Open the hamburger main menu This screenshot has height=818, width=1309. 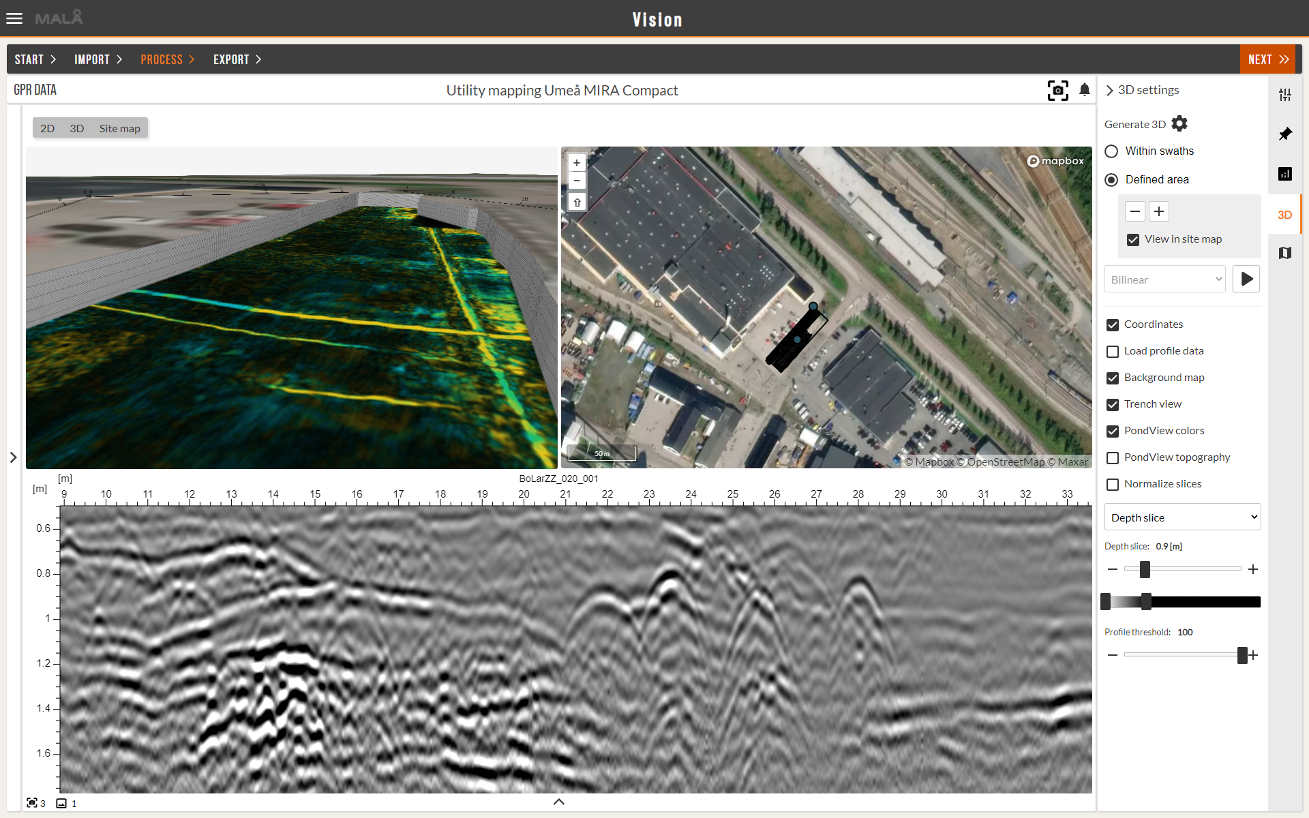(x=14, y=18)
